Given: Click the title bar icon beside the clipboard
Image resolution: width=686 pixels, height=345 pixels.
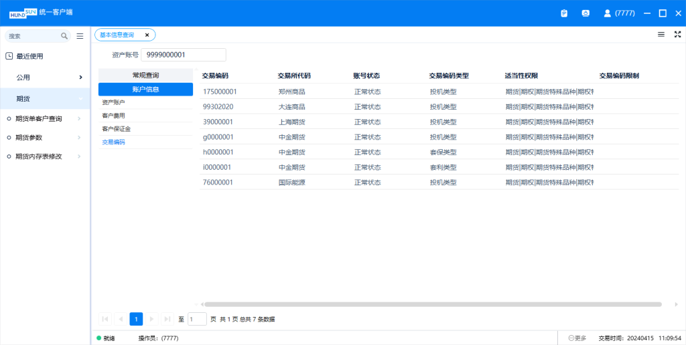Looking at the screenshot, I should (586, 13).
